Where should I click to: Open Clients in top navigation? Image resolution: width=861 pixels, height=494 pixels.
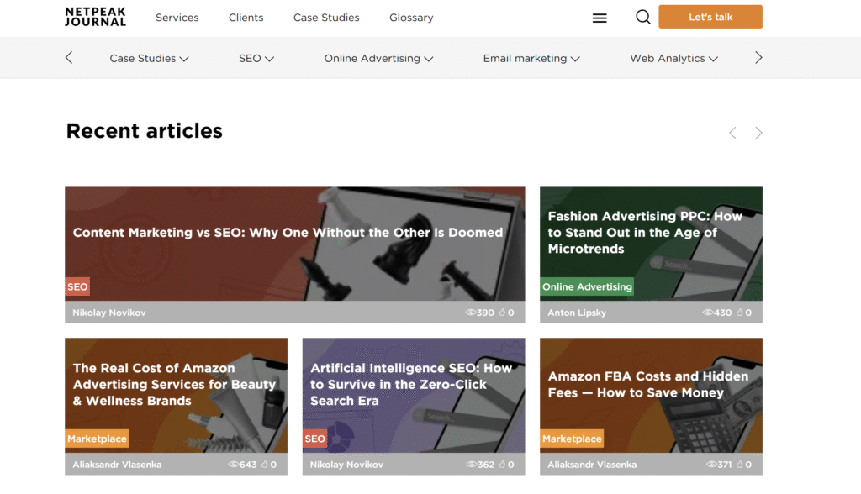(246, 18)
